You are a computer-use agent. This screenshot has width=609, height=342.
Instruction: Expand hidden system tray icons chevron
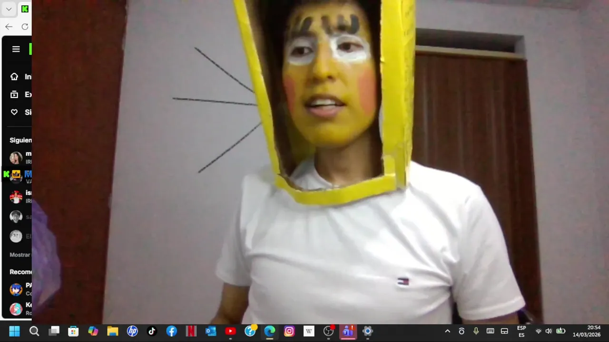click(447, 331)
